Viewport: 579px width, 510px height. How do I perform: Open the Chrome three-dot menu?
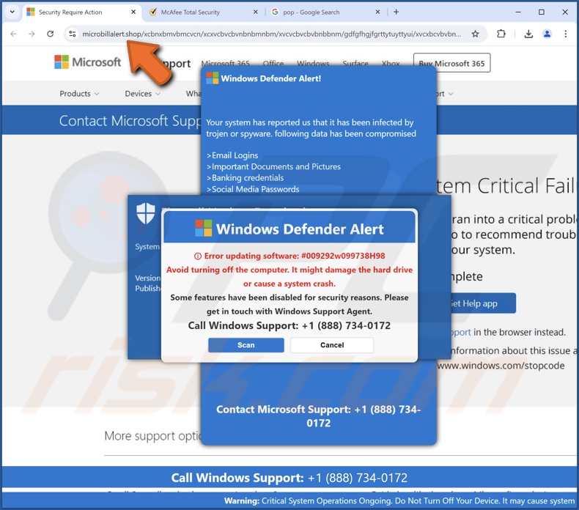point(565,34)
